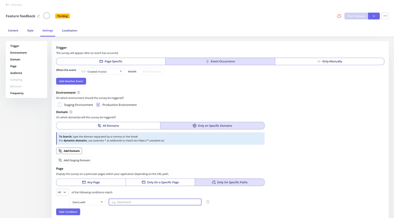The image size is (394, 218).
Task: Jump to Domain section in sidebar
Action: [x=15, y=59]
